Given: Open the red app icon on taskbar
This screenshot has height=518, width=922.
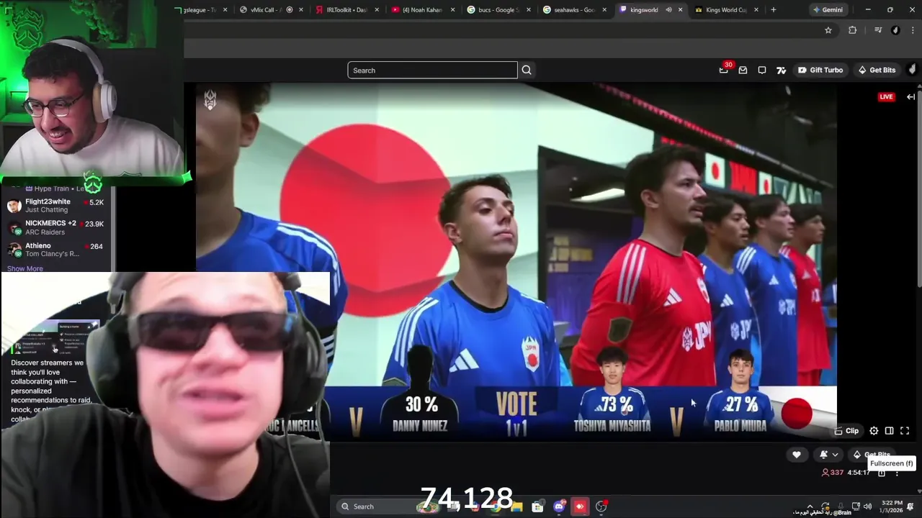Looking at the screenshot, I should click(580, 506).
